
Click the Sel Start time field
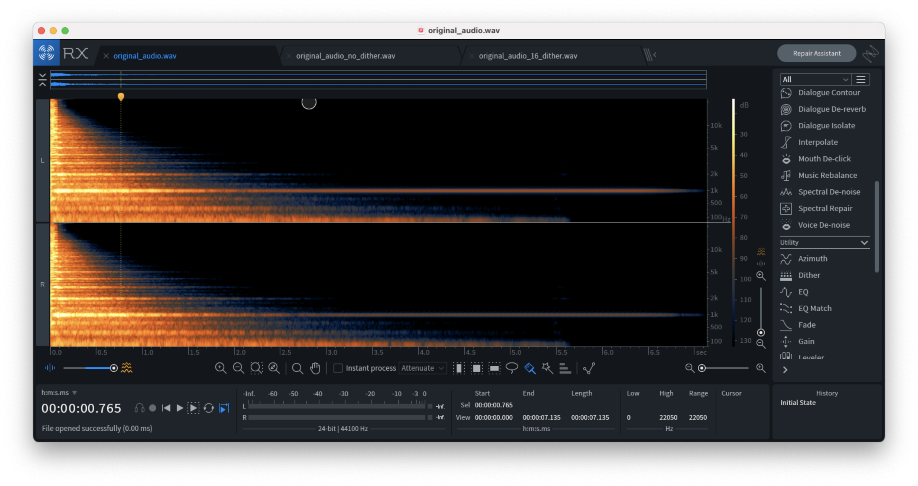pyautogui.click(x=494, y=405)
